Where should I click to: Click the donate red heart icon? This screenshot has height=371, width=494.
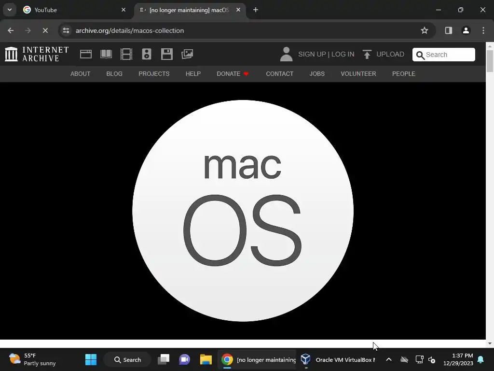(x=246, y=74)
